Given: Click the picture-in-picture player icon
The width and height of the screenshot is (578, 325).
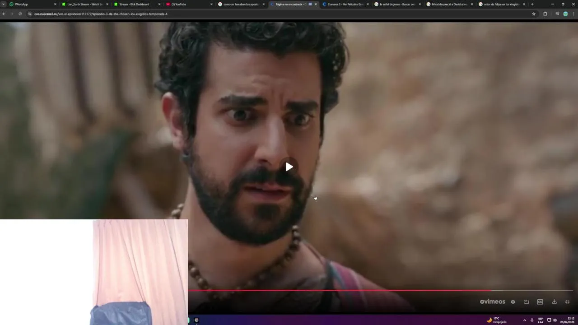Looking at the screenshot, I should click(527, 302).
